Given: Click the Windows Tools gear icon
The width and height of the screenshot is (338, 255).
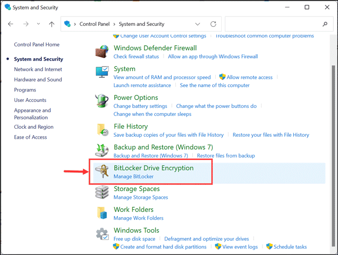Looking at the screenshot, I should point(102,234).
